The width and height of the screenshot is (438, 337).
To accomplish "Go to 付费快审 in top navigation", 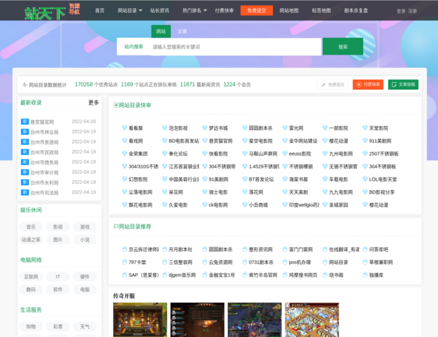I will [x=224, y=11].
